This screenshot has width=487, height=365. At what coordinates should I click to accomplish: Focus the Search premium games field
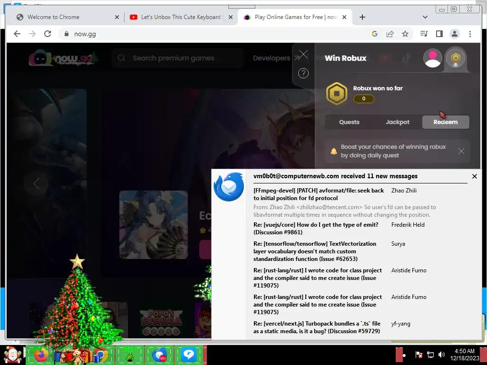[x=177, y=58]
